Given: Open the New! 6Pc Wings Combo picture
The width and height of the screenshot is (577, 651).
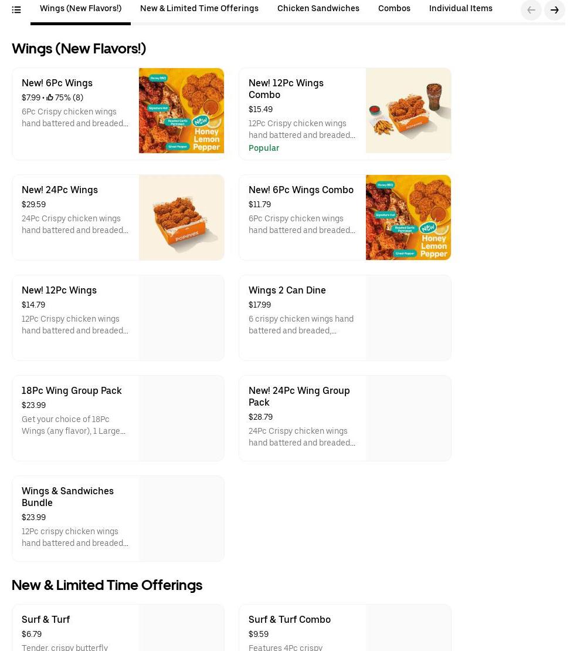Looking at the screenshot, I should 408,218.
